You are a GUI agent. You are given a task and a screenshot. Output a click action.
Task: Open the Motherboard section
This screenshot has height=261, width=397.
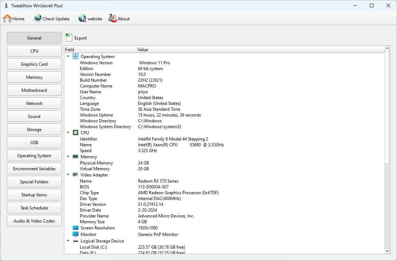tap(34, 90)
